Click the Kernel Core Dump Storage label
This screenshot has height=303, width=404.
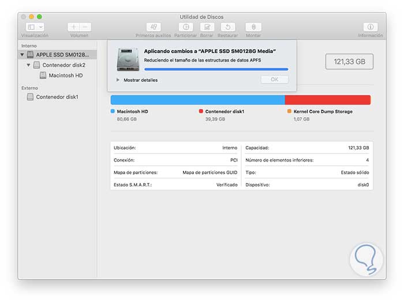coord(323,111)
